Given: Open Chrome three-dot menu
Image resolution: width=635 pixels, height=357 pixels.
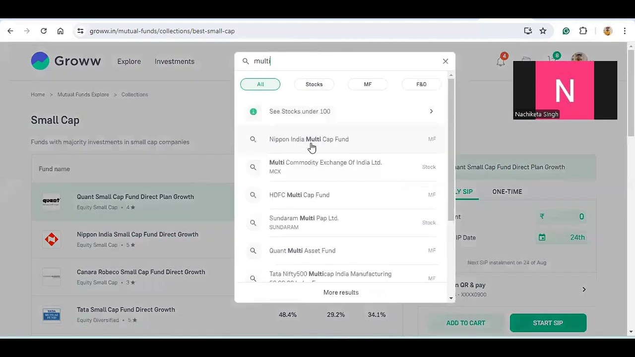Looking at the screenshot, I should (x=625, y=31).
